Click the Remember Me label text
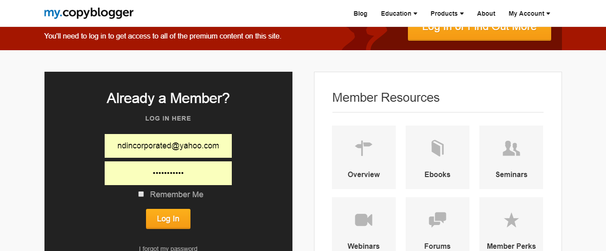The width and height of the screenshot is (606, 251). (x=177, y=195)
